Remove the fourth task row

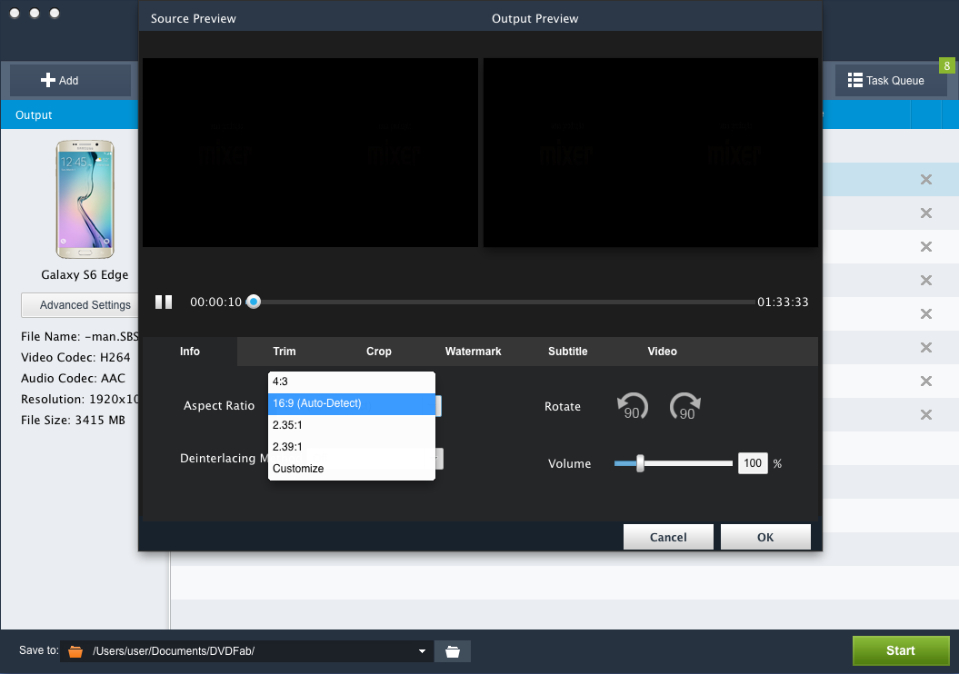926,281
